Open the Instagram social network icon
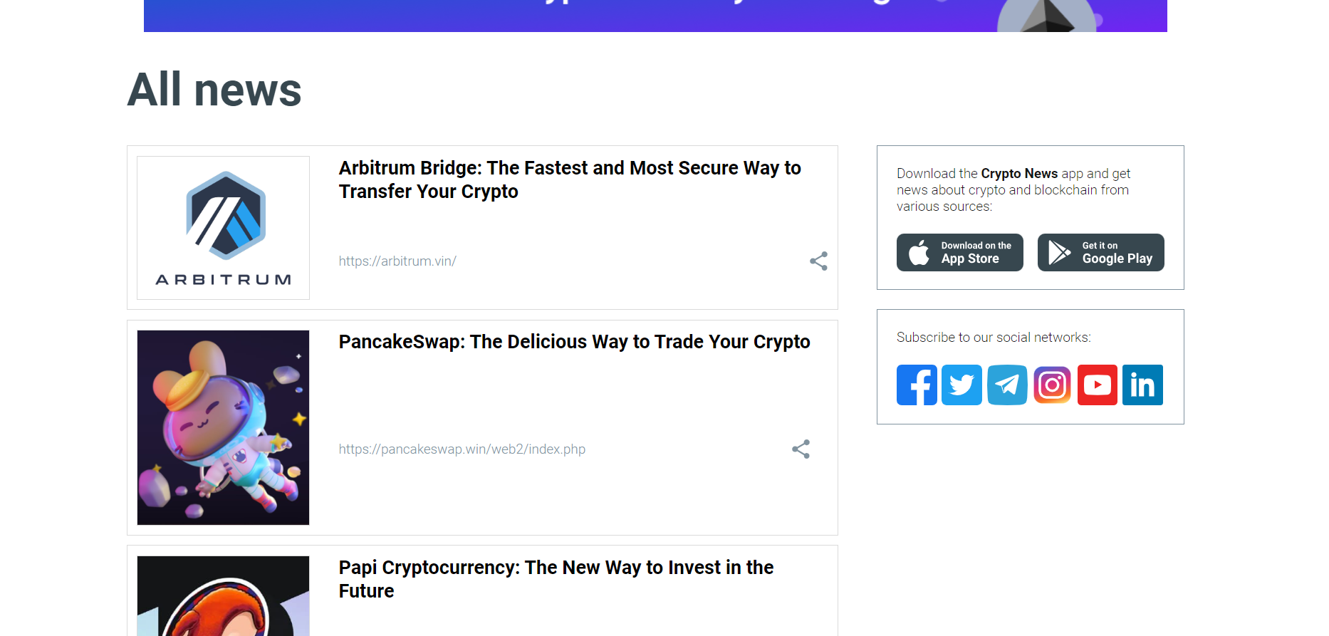This screenshot has width=1329, height=636. pos(1052,385)
